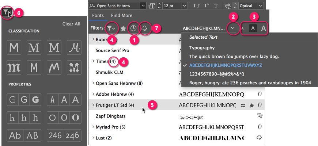
Task: Choose the regular weight G property
Action: click(x=24, y=100)
